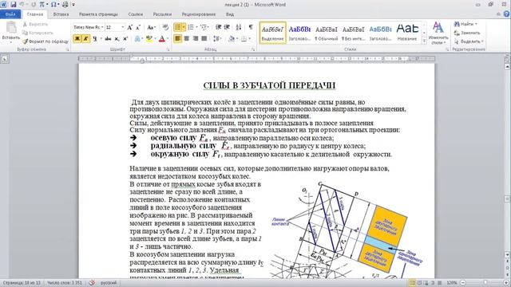Open spelling check icon in the status bar
This screenshot has height=287, width=511.
[x=92, y=283]
